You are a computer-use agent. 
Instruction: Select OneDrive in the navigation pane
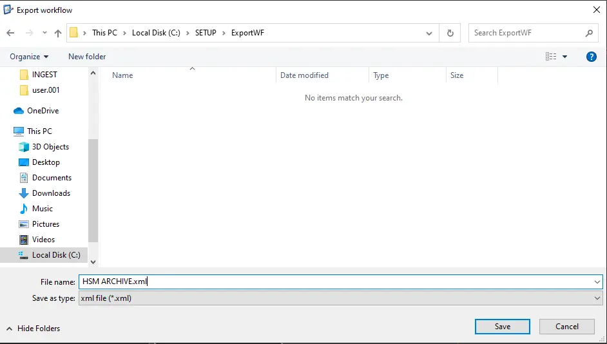(43, 111)
